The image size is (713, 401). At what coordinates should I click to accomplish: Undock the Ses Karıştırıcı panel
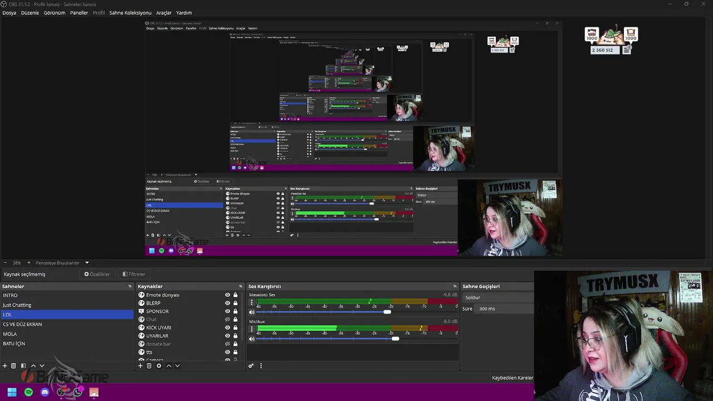pyautogui.click(x=455, y=286)
